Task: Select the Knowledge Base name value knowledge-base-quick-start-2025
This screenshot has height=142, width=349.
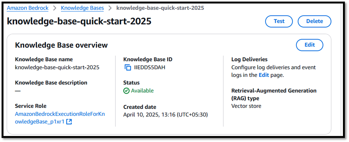Action: click(x=57, y=67)
